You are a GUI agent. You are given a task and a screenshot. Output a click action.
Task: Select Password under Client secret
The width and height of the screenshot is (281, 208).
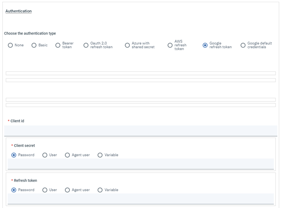14,155
